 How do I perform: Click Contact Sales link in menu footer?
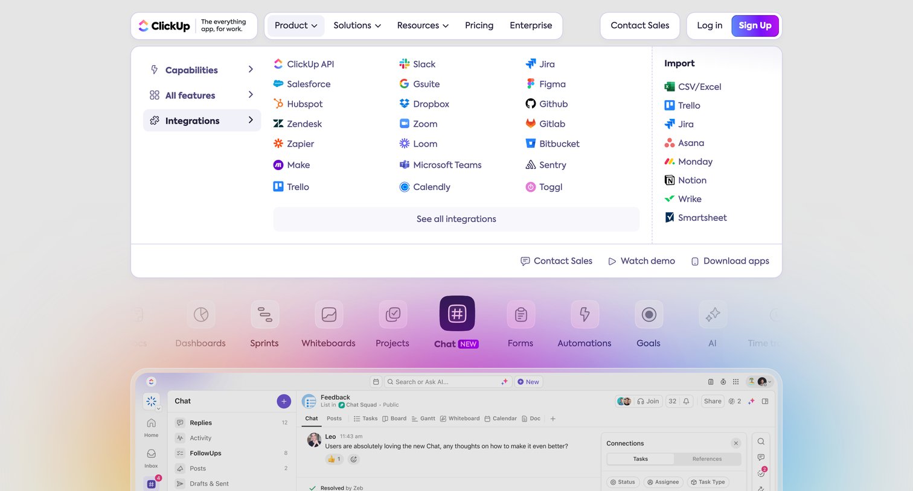pos(556,261)
